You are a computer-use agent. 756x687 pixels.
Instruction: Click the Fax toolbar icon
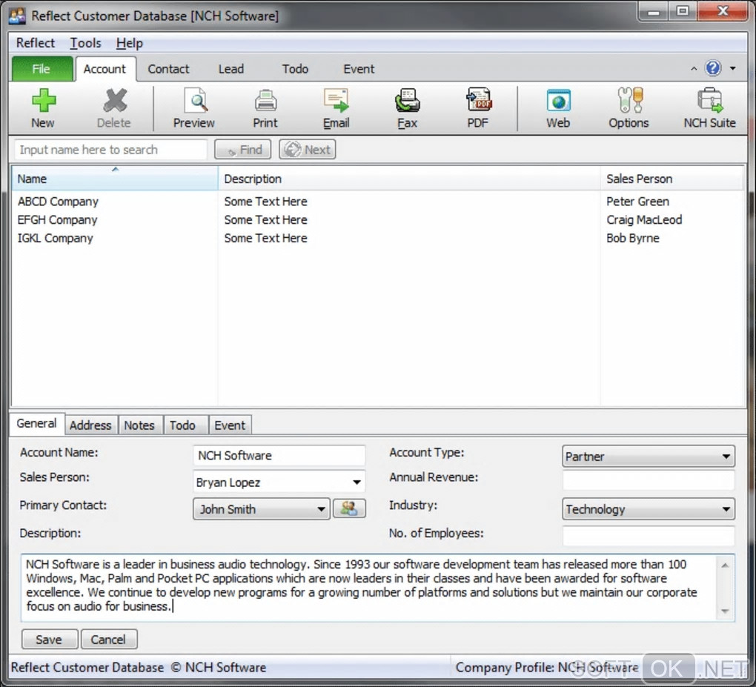407,108
